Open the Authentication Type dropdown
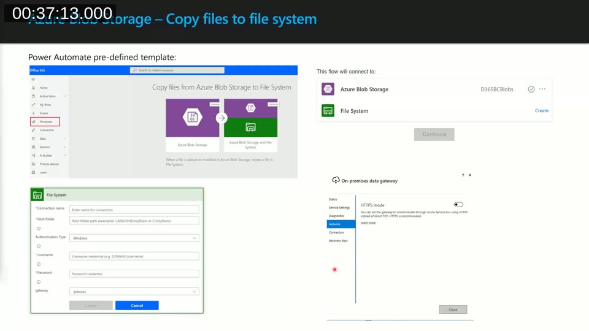The height and width of the screenshot is (331, 589). click(x=134, y=238)
